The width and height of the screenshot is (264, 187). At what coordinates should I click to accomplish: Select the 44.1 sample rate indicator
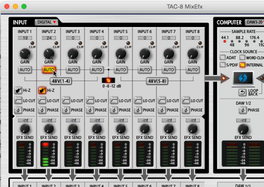(225, 41)
